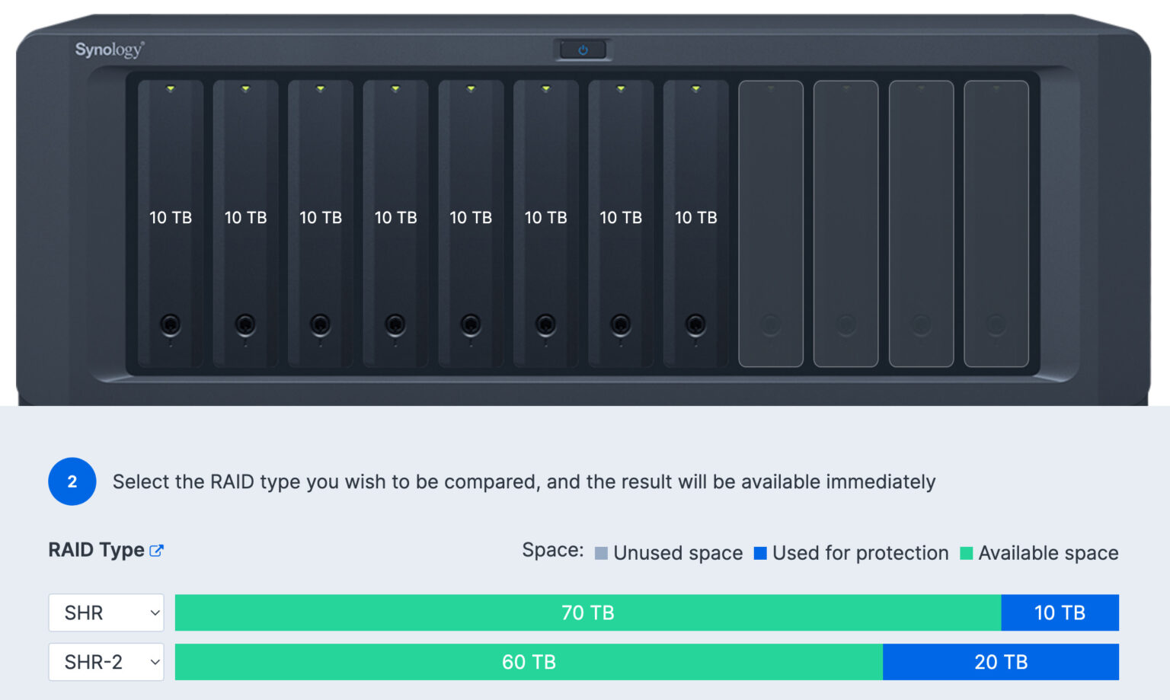Click the lock keyhole on the first 10 TB drive
This screenshot has width=1170, height=700.
[x=170, y=325]
